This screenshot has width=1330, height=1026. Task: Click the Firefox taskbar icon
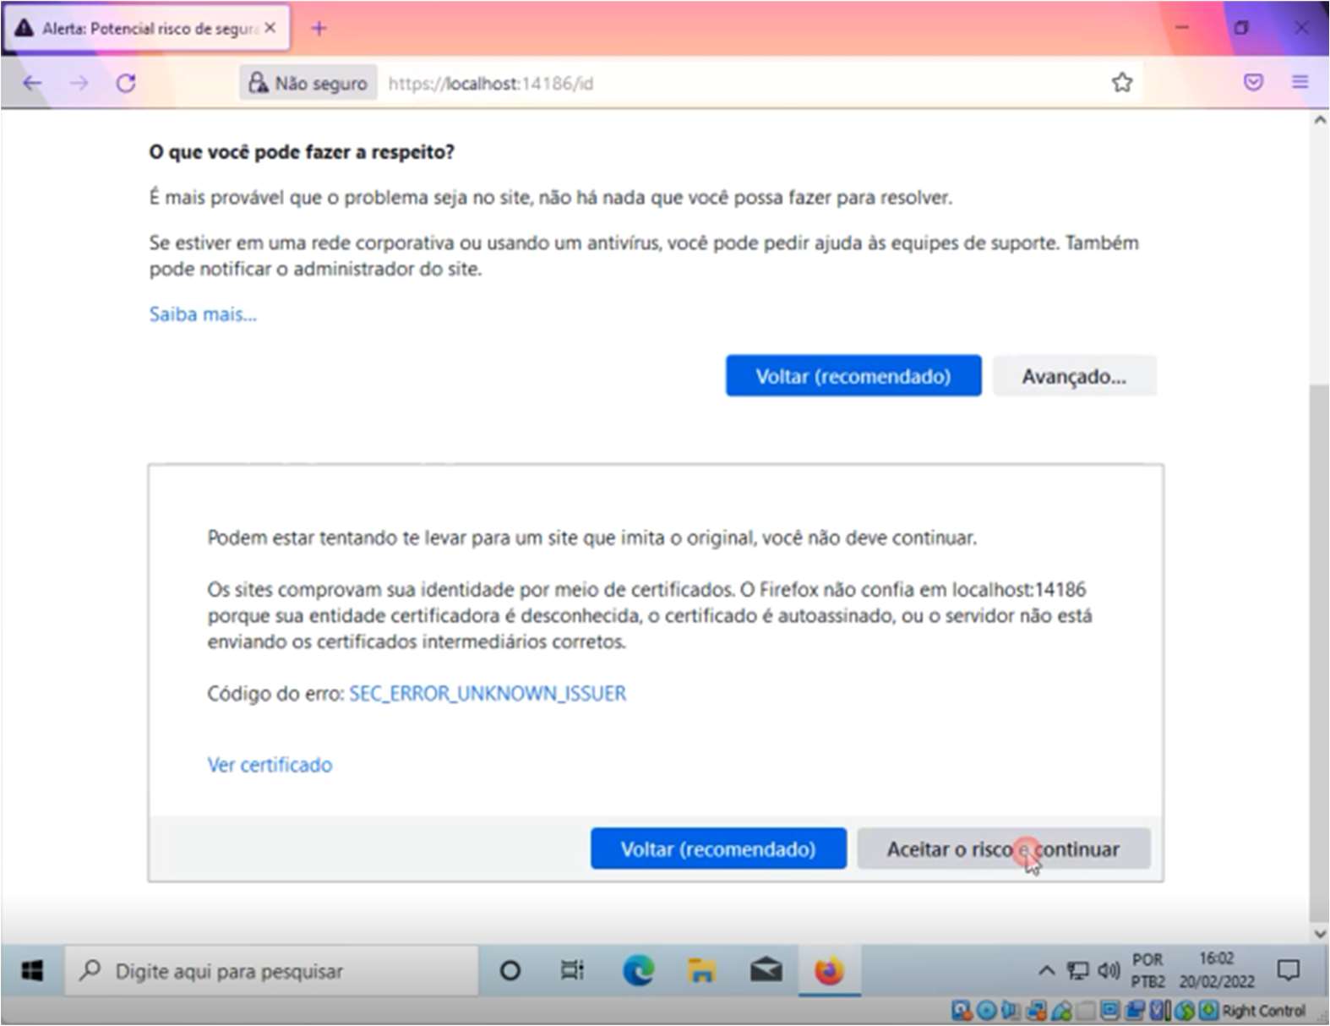click(x=829, y=971)
